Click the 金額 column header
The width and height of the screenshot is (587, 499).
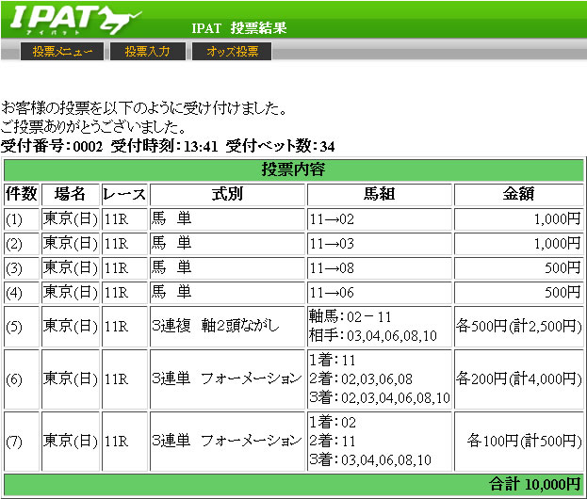[518, 194]
